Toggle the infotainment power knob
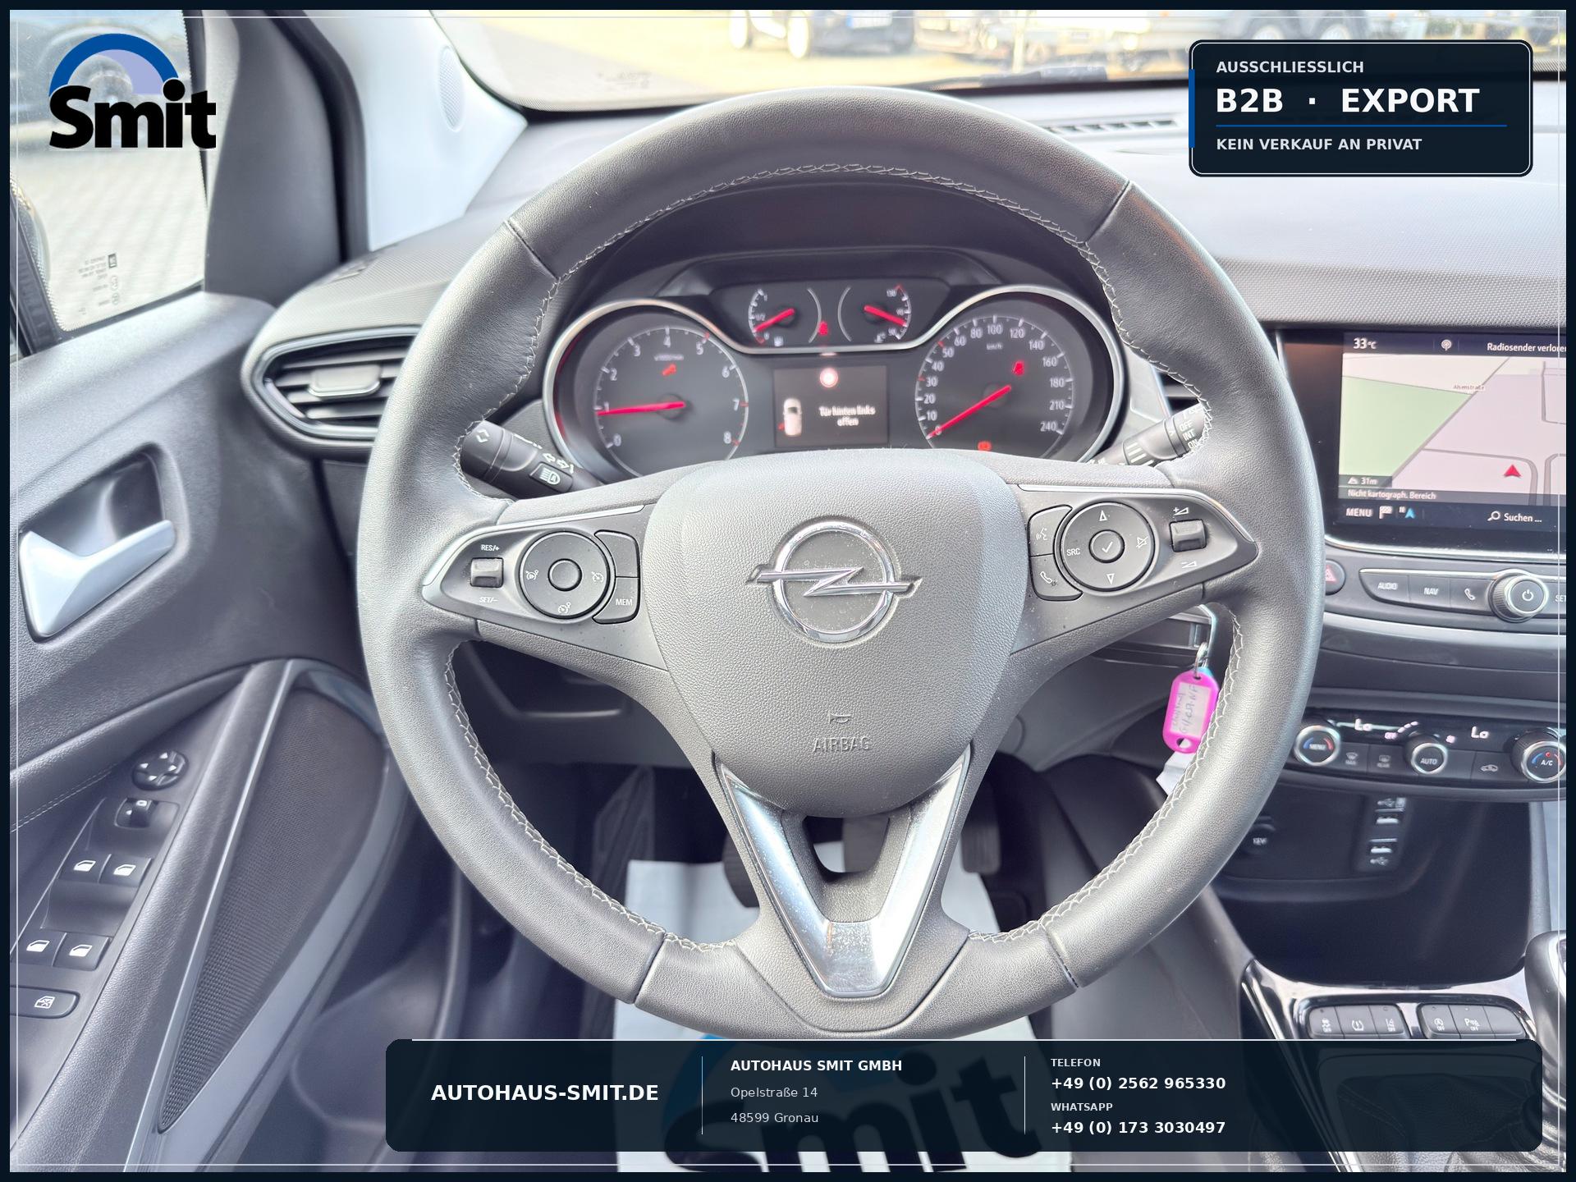The image size is (1576, 1182). click(x=1523, y=596)
